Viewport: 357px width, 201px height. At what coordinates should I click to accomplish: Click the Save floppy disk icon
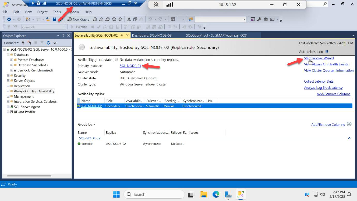(55, 19)
